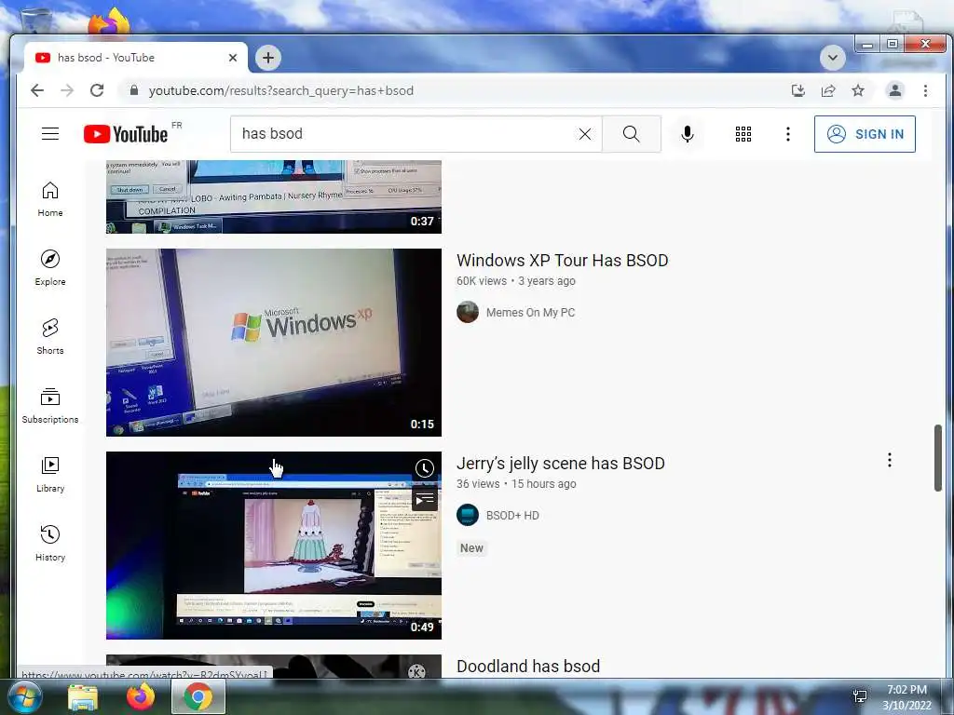Click the page vertical scrollbar thumb
This screenshot has width=954, height=715.
point(938,458)
